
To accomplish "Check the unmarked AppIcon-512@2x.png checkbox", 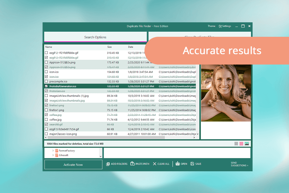I will coord(46,62).
